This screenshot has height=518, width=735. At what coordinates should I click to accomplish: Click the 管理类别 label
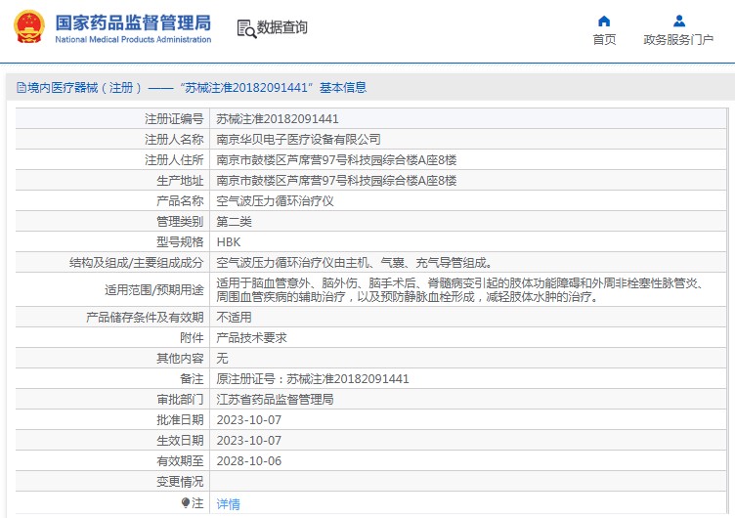[x=180, y=222]
